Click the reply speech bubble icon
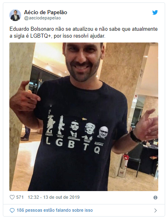Image resolution: width=168 pixels, height=219 pixels. pyautogui.click(x=12, y=210)
